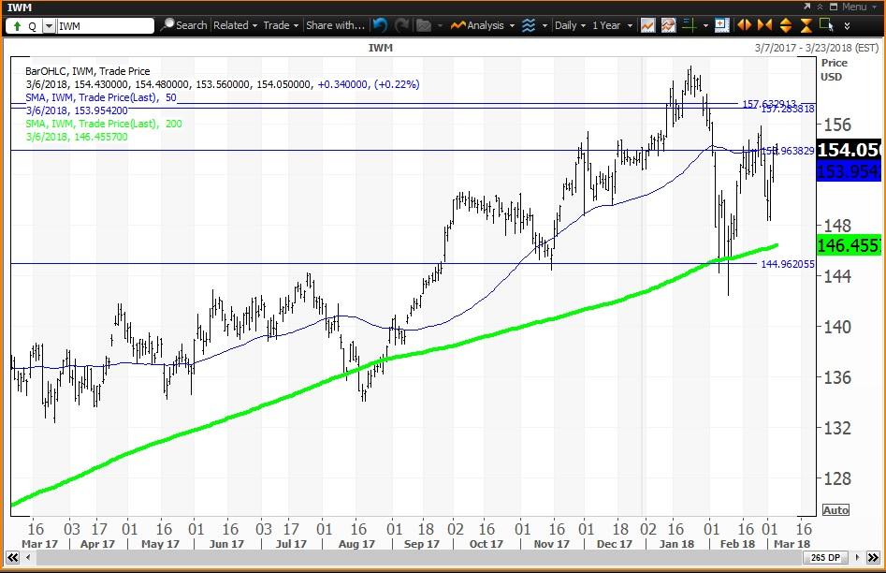Click the second chart overlay icon
The width and height of the screenshot is (886, 573).
pos(668,25)
